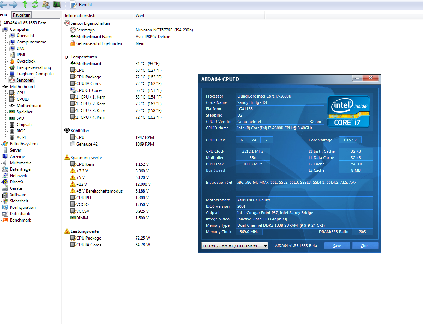423x324 pixels.
Task: Click the green Up arrow toolbar icon
Action: 25,4
